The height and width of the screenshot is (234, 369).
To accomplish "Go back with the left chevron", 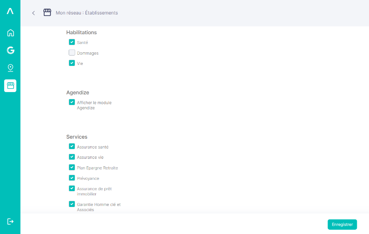I will tap(34, 13).
